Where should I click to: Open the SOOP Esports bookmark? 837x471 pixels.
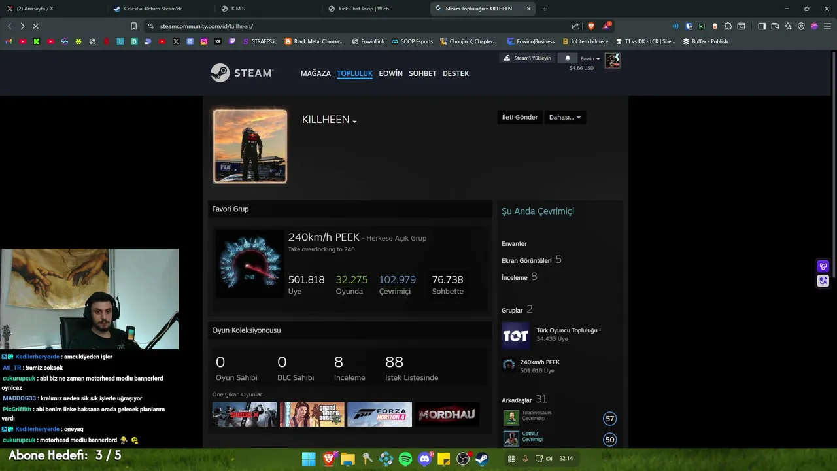click(412, 41)
